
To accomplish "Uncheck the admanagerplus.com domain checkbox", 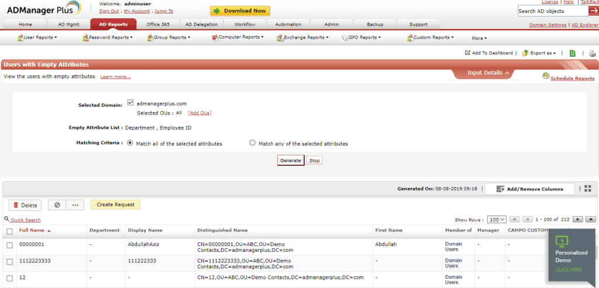I will [130, 103].
